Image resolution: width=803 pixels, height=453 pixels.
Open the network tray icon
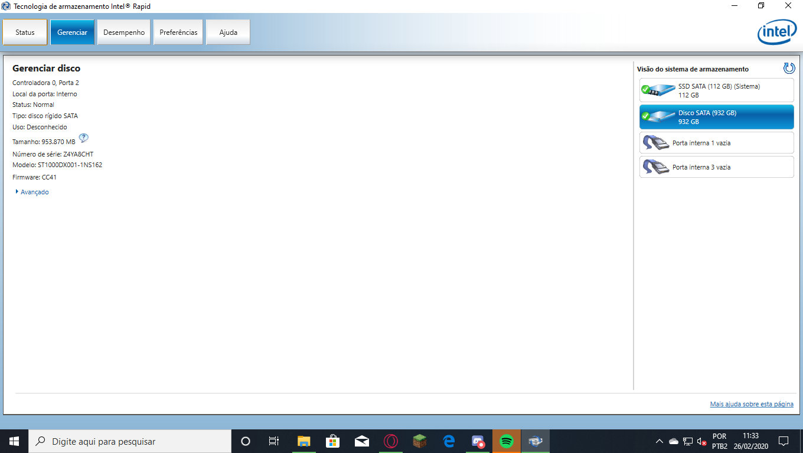[x=688, y=441]
